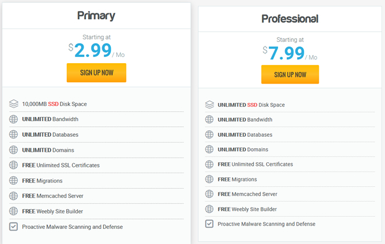The image size is (385, 244).
Task: Click Free Weebly Site Builder in Primary plan
Action: point(52,212)
